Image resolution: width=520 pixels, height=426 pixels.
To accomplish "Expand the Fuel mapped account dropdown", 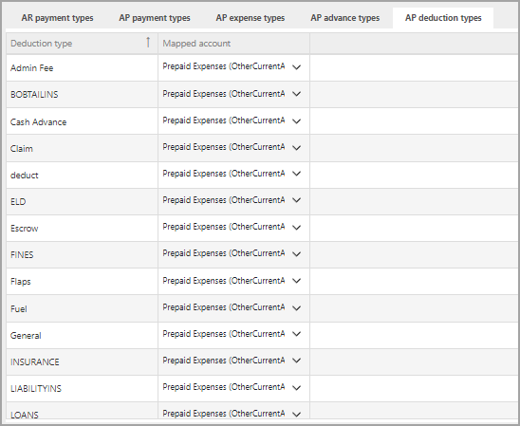I will (296, 307).
